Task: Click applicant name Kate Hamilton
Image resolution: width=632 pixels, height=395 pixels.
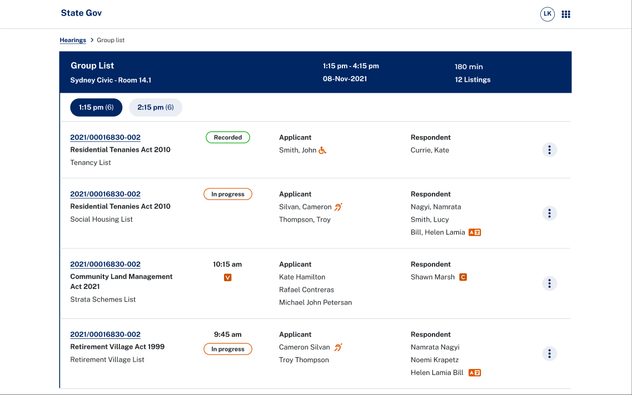Action: coord(302,277)
